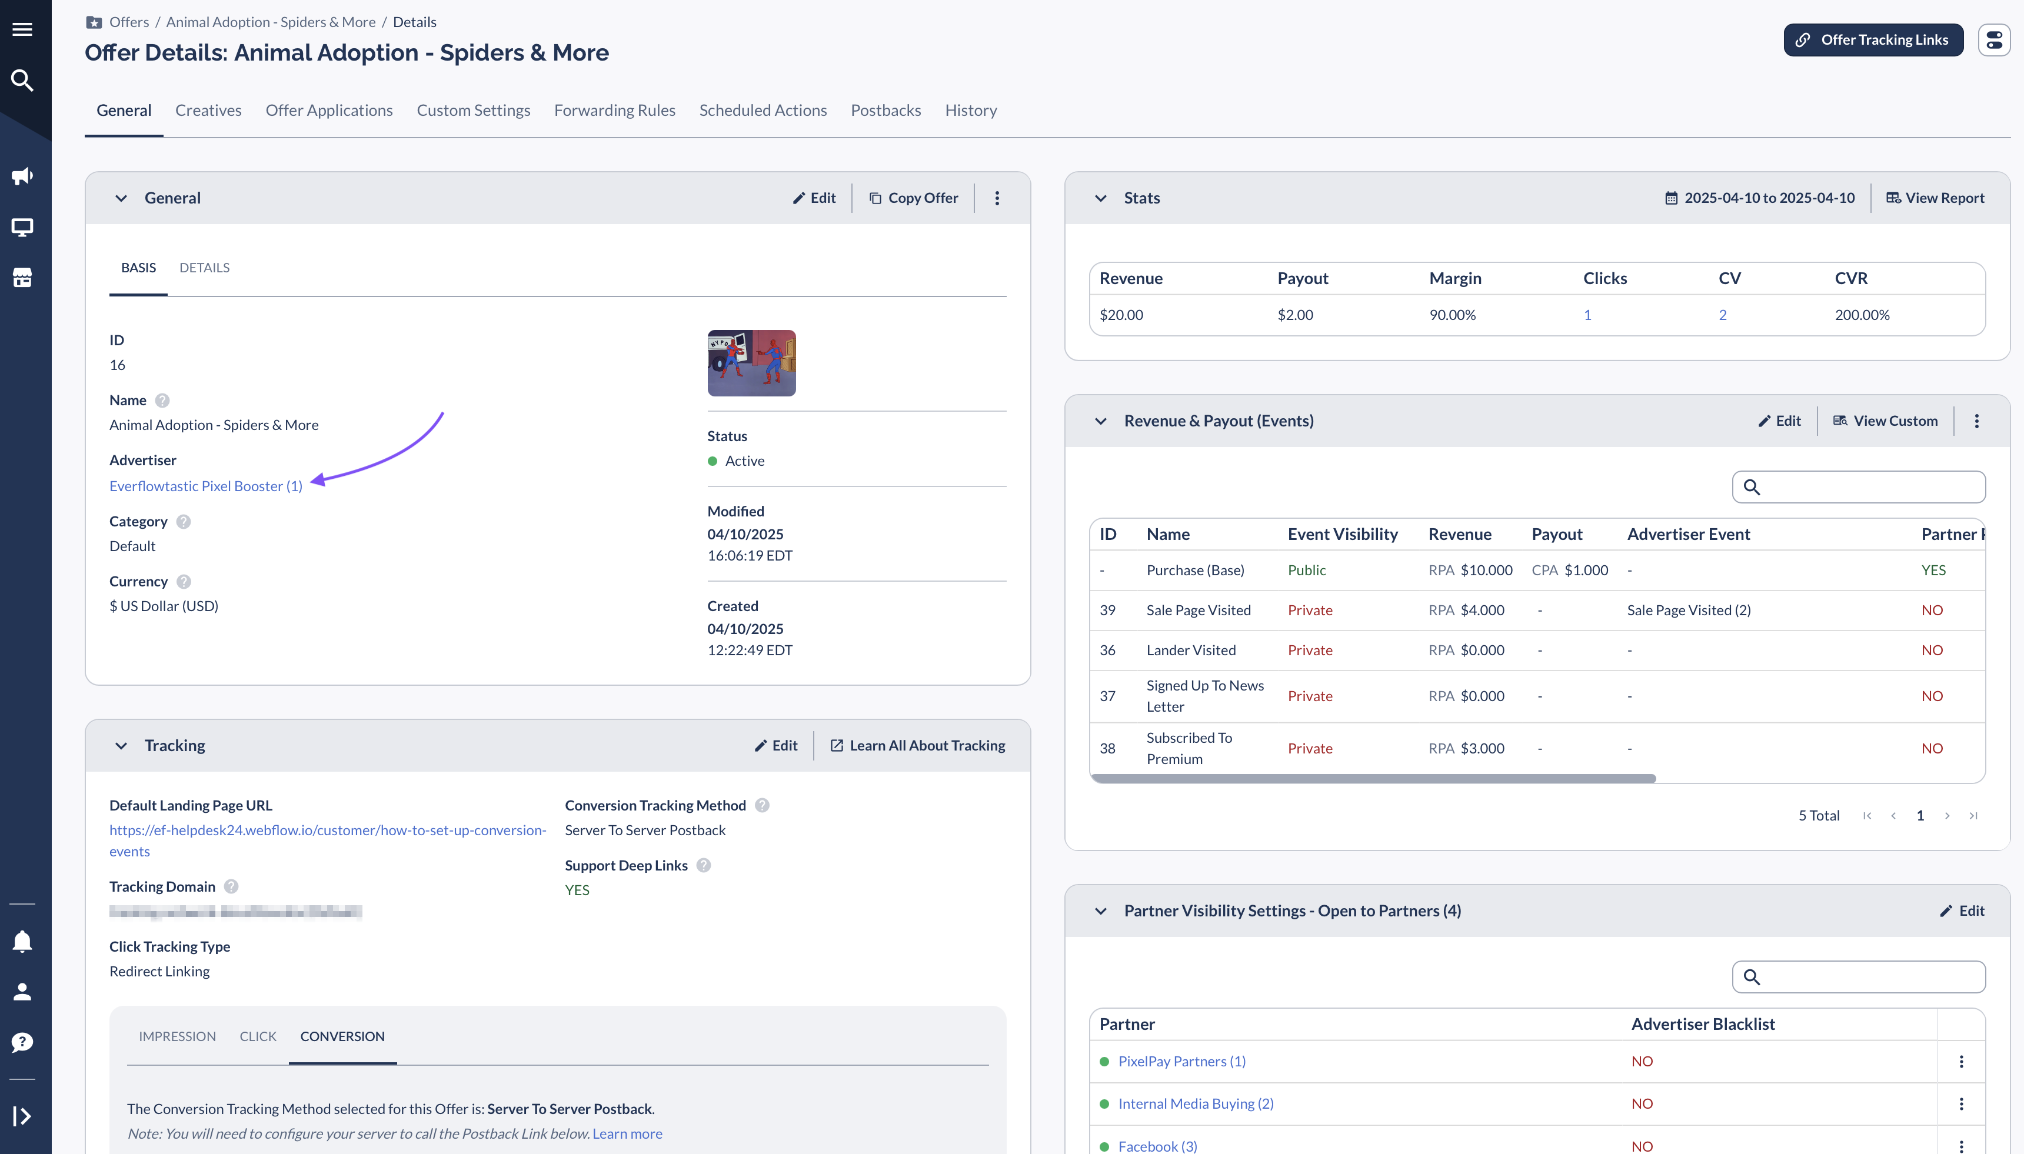Viewport: 2024px width, 1154px height.
Task: Open the General section three-dot menu
Action: click(997, 198)
